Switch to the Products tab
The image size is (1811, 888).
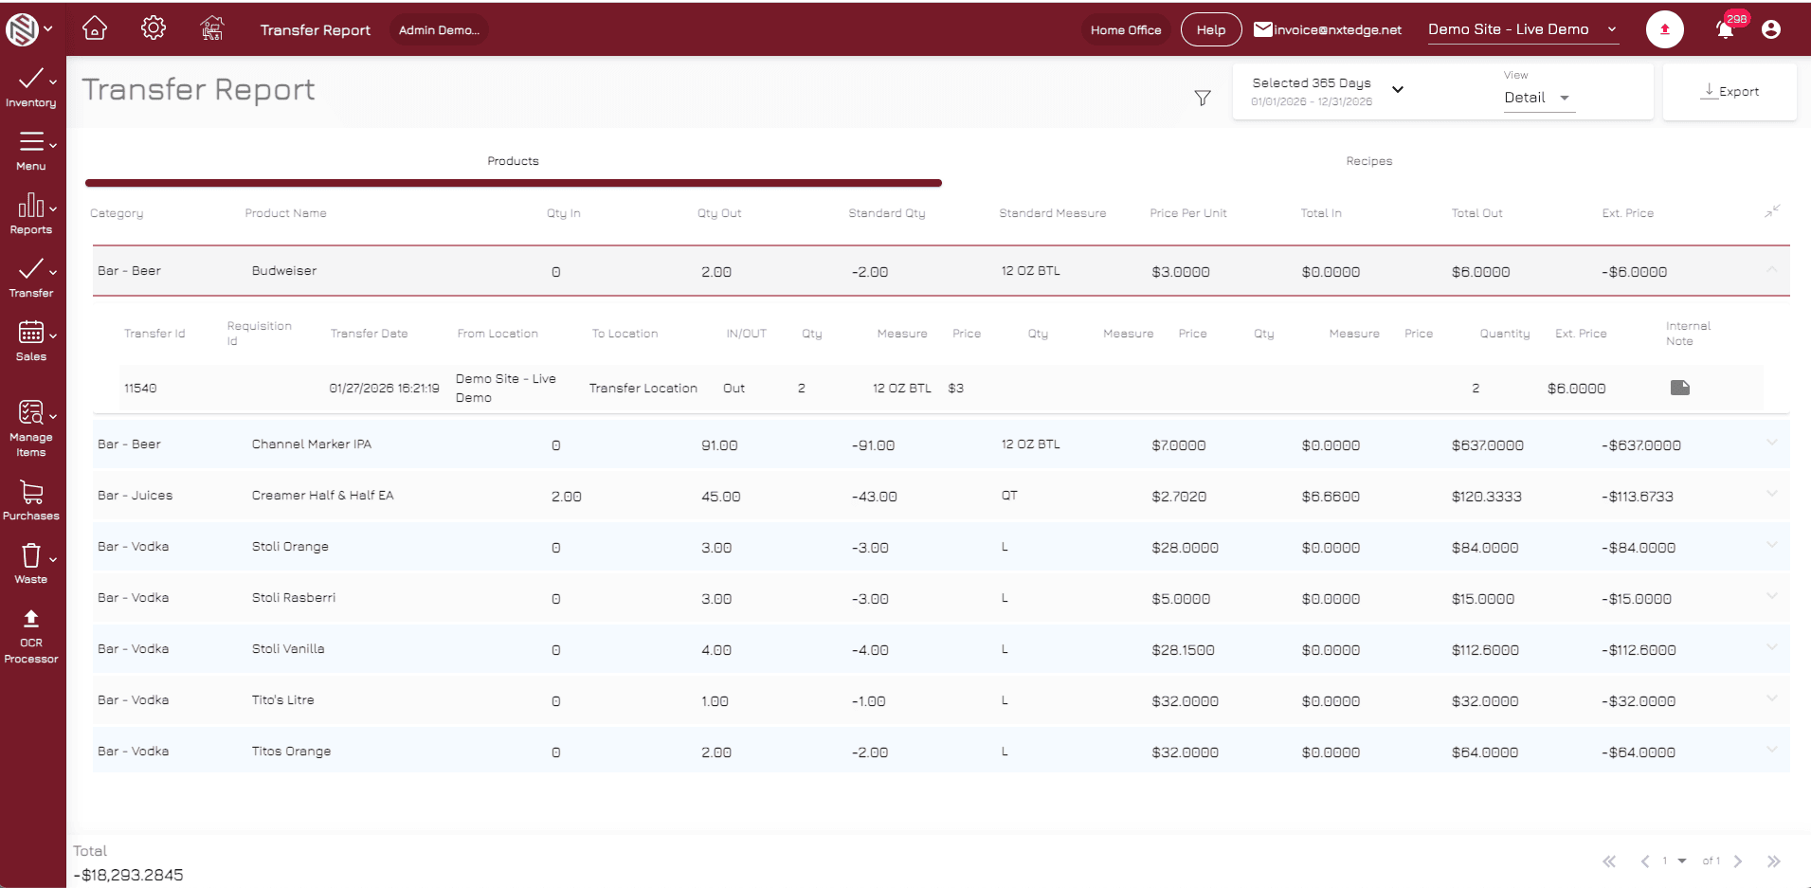click(513, 161)
